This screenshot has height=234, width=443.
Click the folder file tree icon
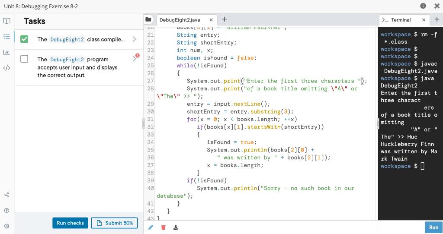148,20
